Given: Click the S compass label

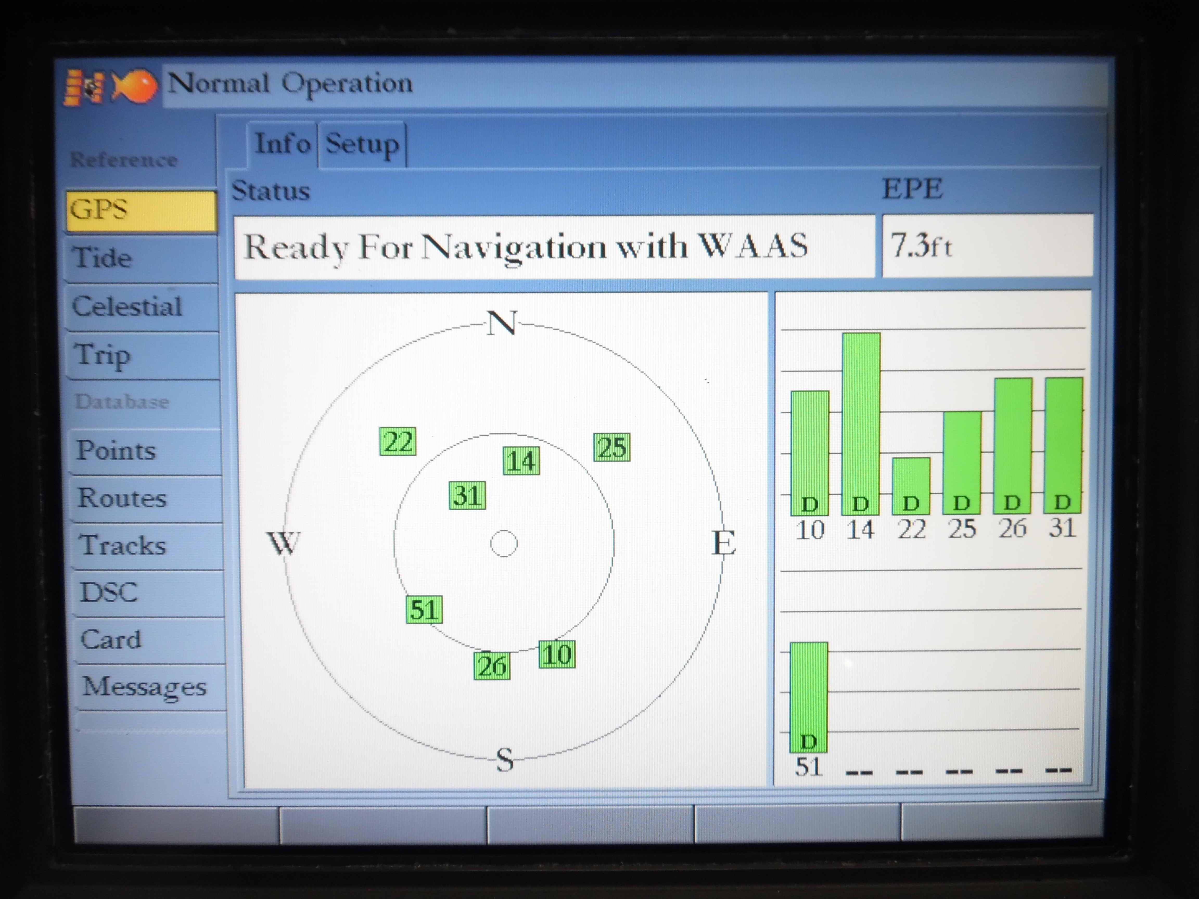Looking at the screenshot, I should pyautogui.click(x=505, y=760).
